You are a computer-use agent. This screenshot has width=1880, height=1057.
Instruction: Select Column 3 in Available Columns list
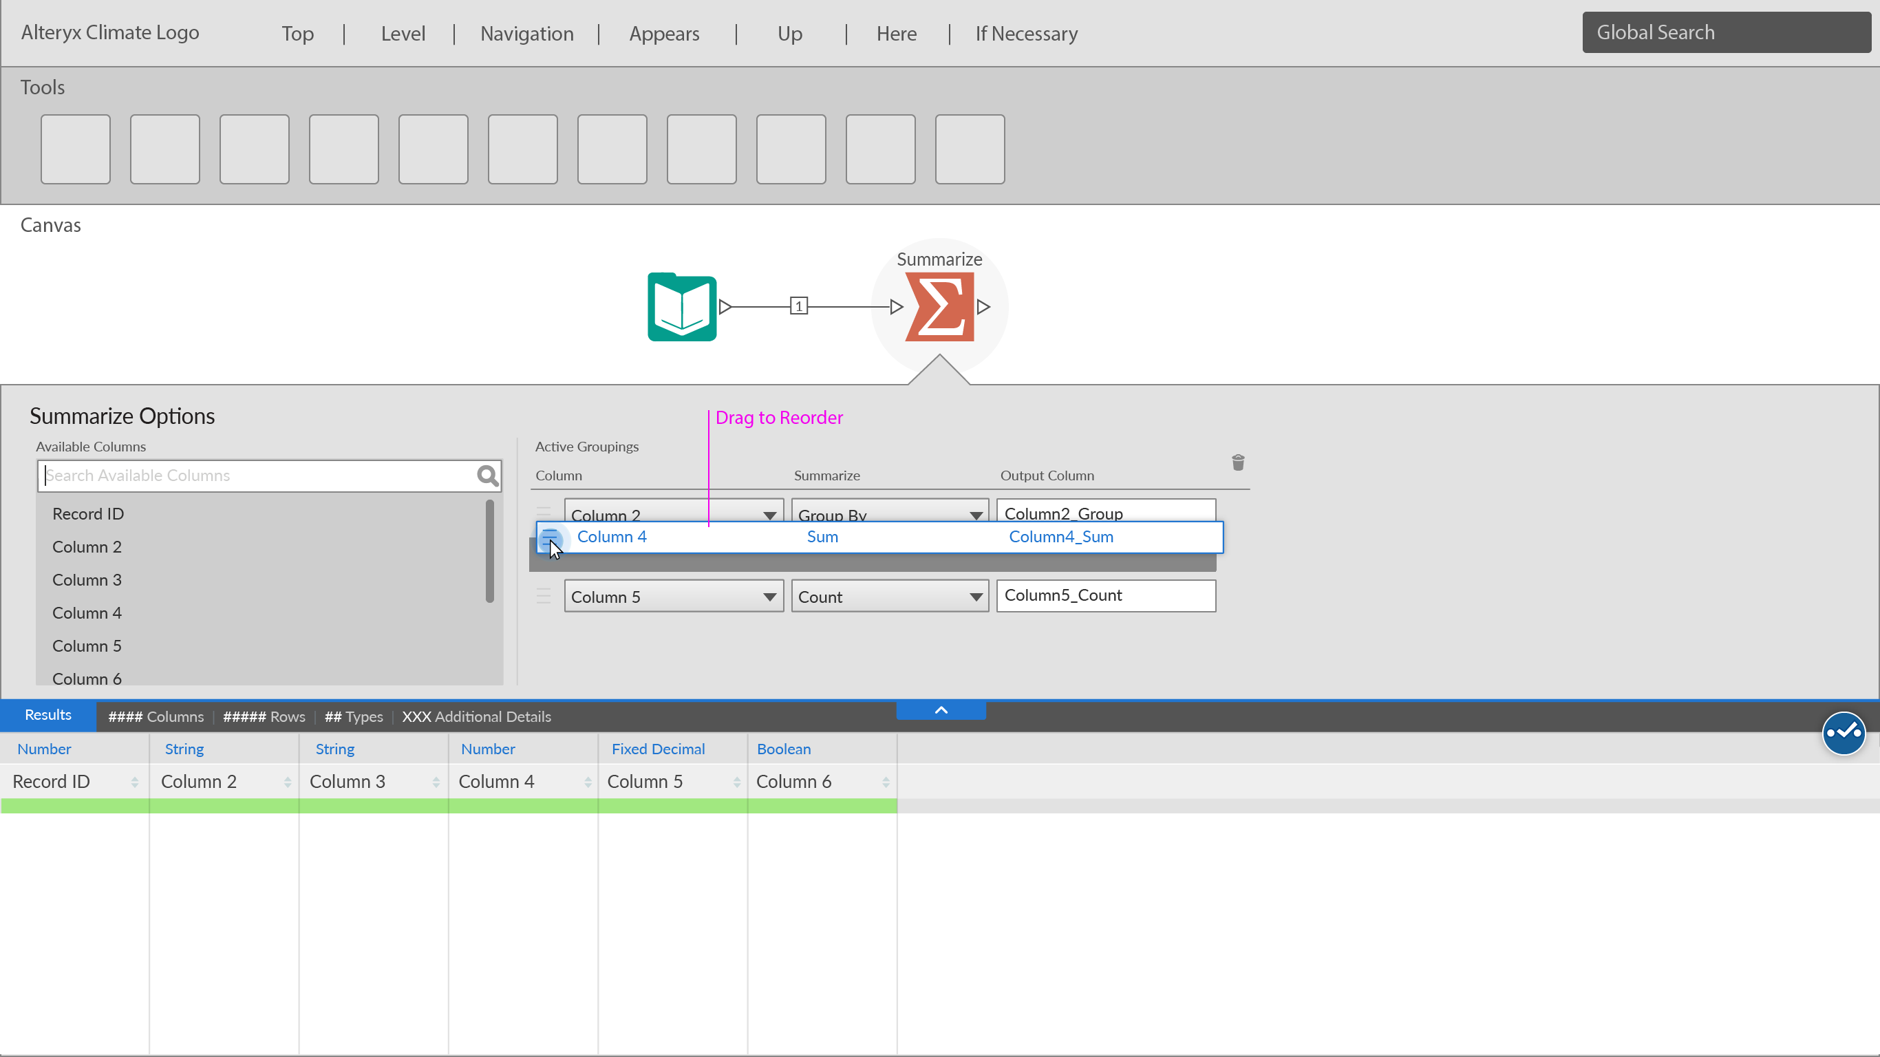click(87, 580)
